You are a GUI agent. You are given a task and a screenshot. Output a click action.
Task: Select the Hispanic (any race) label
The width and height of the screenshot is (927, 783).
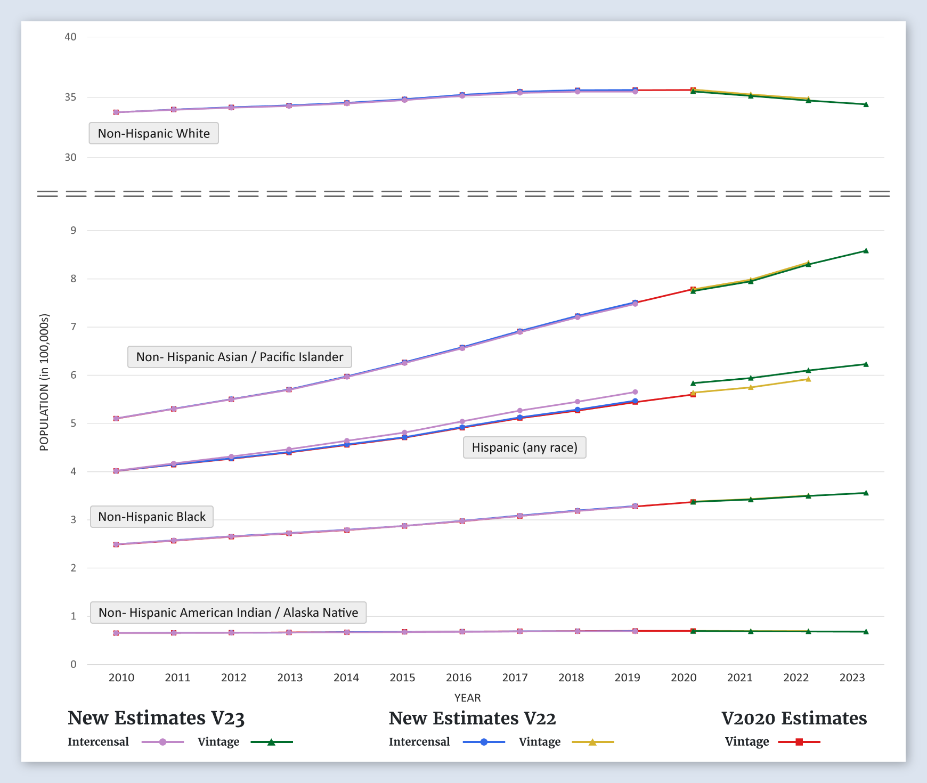click(524, 447)
